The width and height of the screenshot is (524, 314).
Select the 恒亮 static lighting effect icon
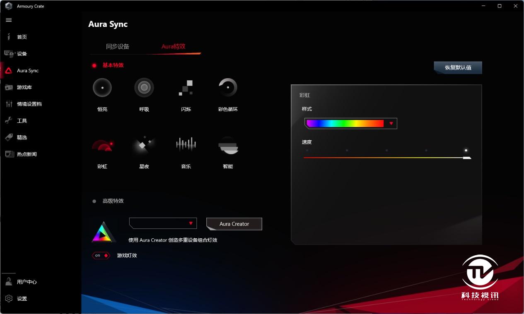(102, 88)
